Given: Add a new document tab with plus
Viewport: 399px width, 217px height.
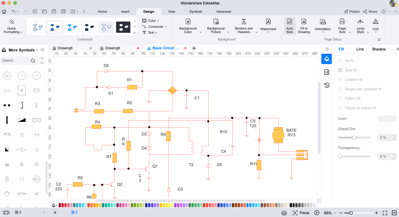Looking at the screenshot, I should (194, 48).
